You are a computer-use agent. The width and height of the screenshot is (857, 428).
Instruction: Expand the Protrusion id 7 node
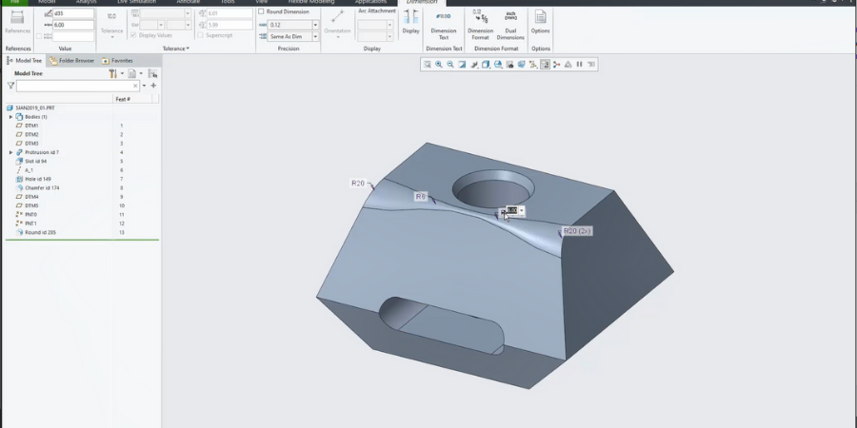[10, 152]
